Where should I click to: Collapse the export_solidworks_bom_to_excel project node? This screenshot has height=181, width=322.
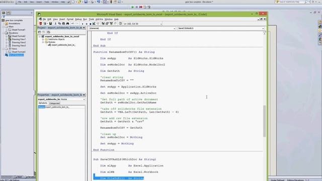(x=40, y=36)
